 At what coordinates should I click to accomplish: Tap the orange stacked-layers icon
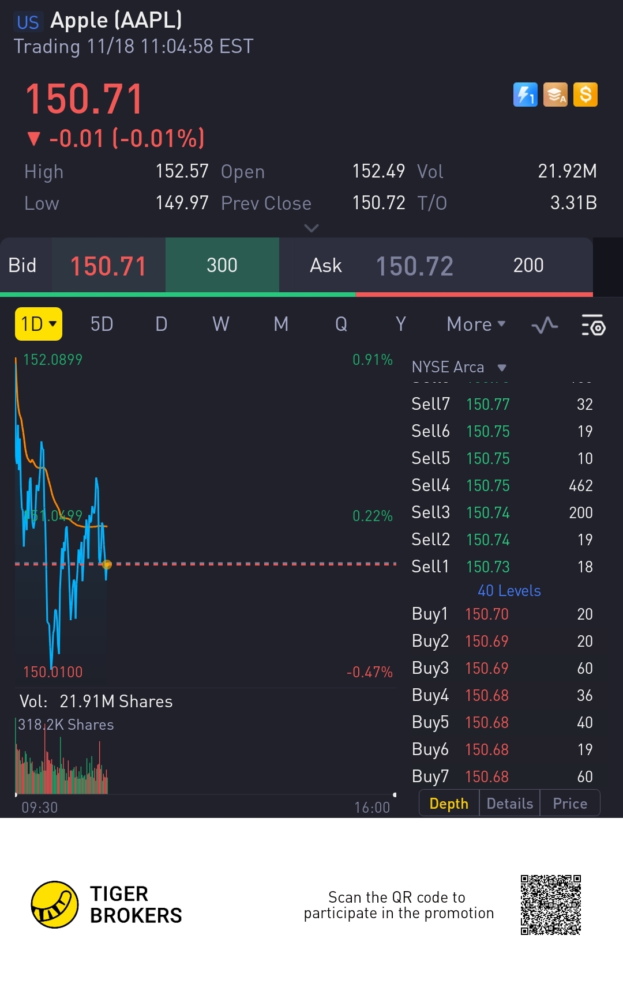coord(556,95)
